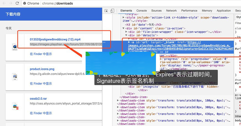The height and width of the screenshot is (126, 241).
Task: Collapse the div id="content" node
Action: (124, 28)
